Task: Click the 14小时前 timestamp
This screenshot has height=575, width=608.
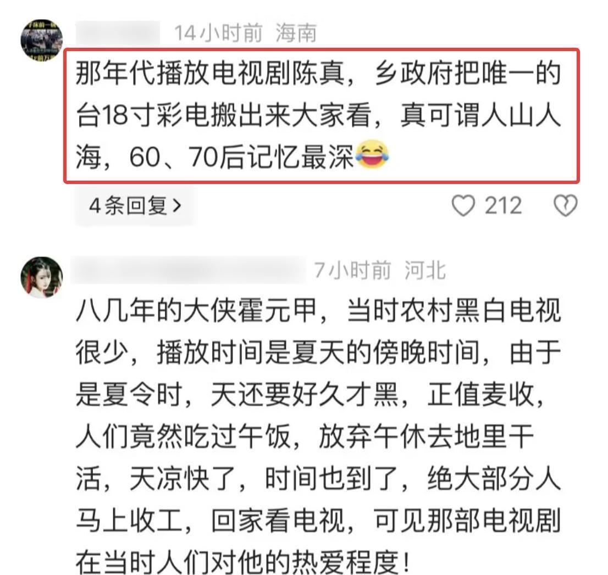Action: click(x=218, y=33)
